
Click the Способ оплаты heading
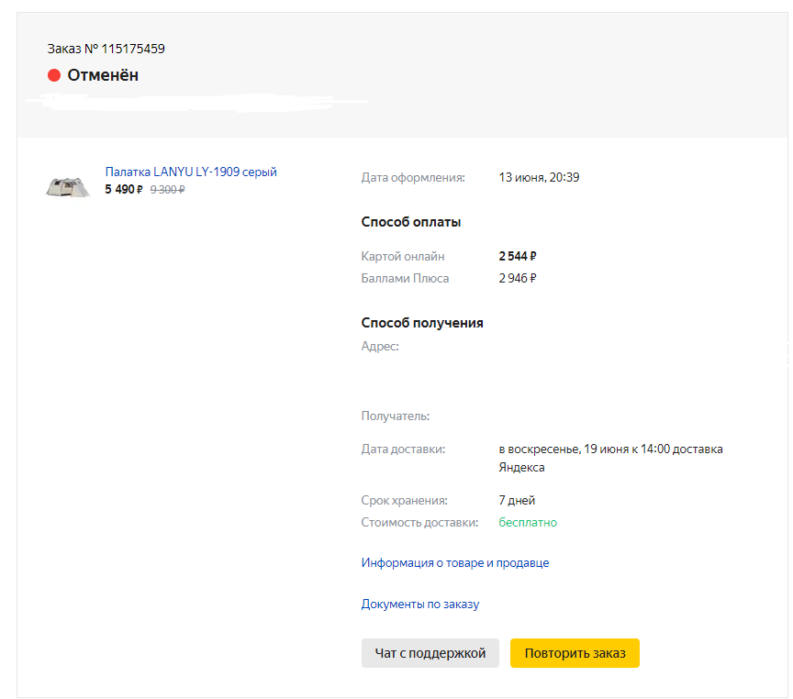(411, 222)
